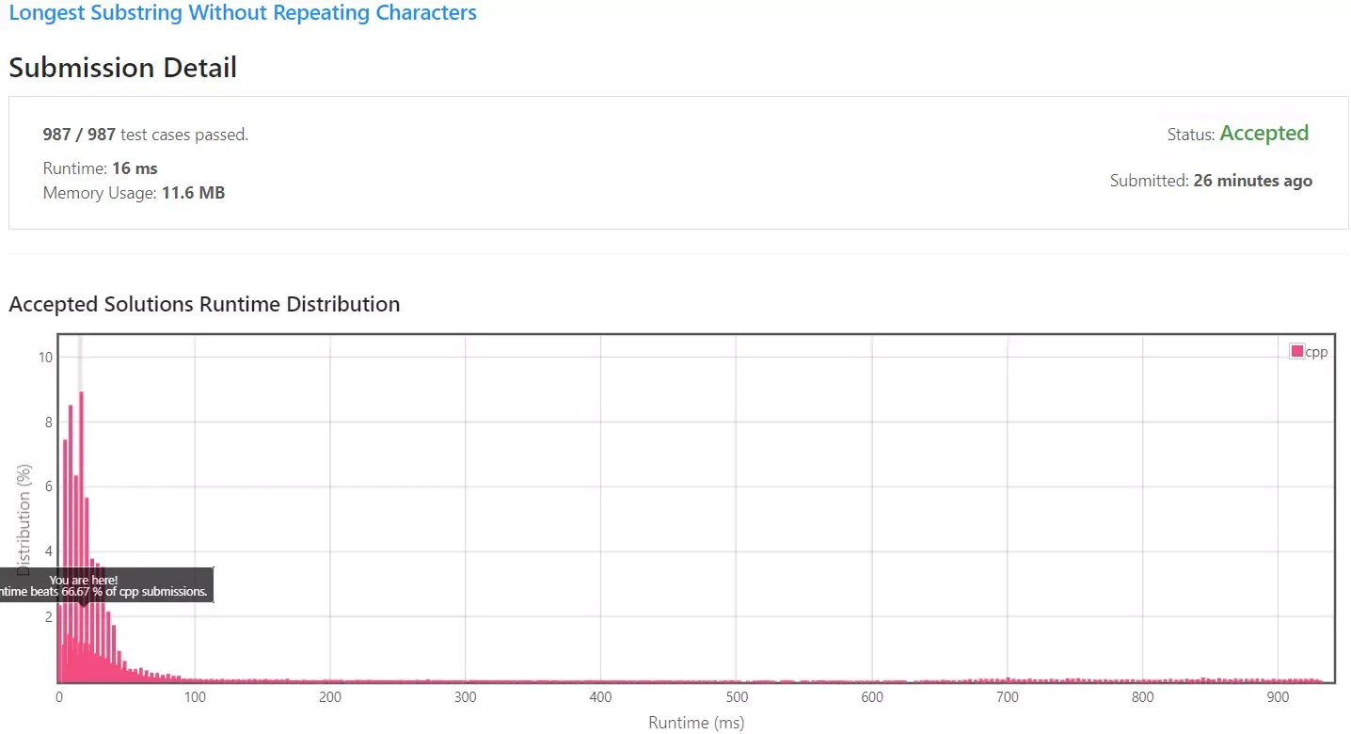Viewport: 1351px width, 734px height.
Task: Click the 300 tick on the x-axis
Action: 466,697
